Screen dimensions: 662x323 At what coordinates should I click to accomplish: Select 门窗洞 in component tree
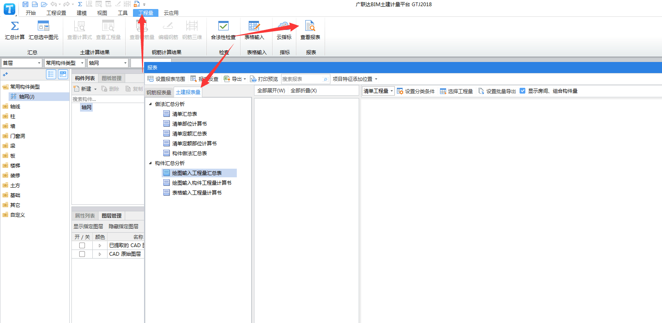pyautogui.click(x=18, y=136)
